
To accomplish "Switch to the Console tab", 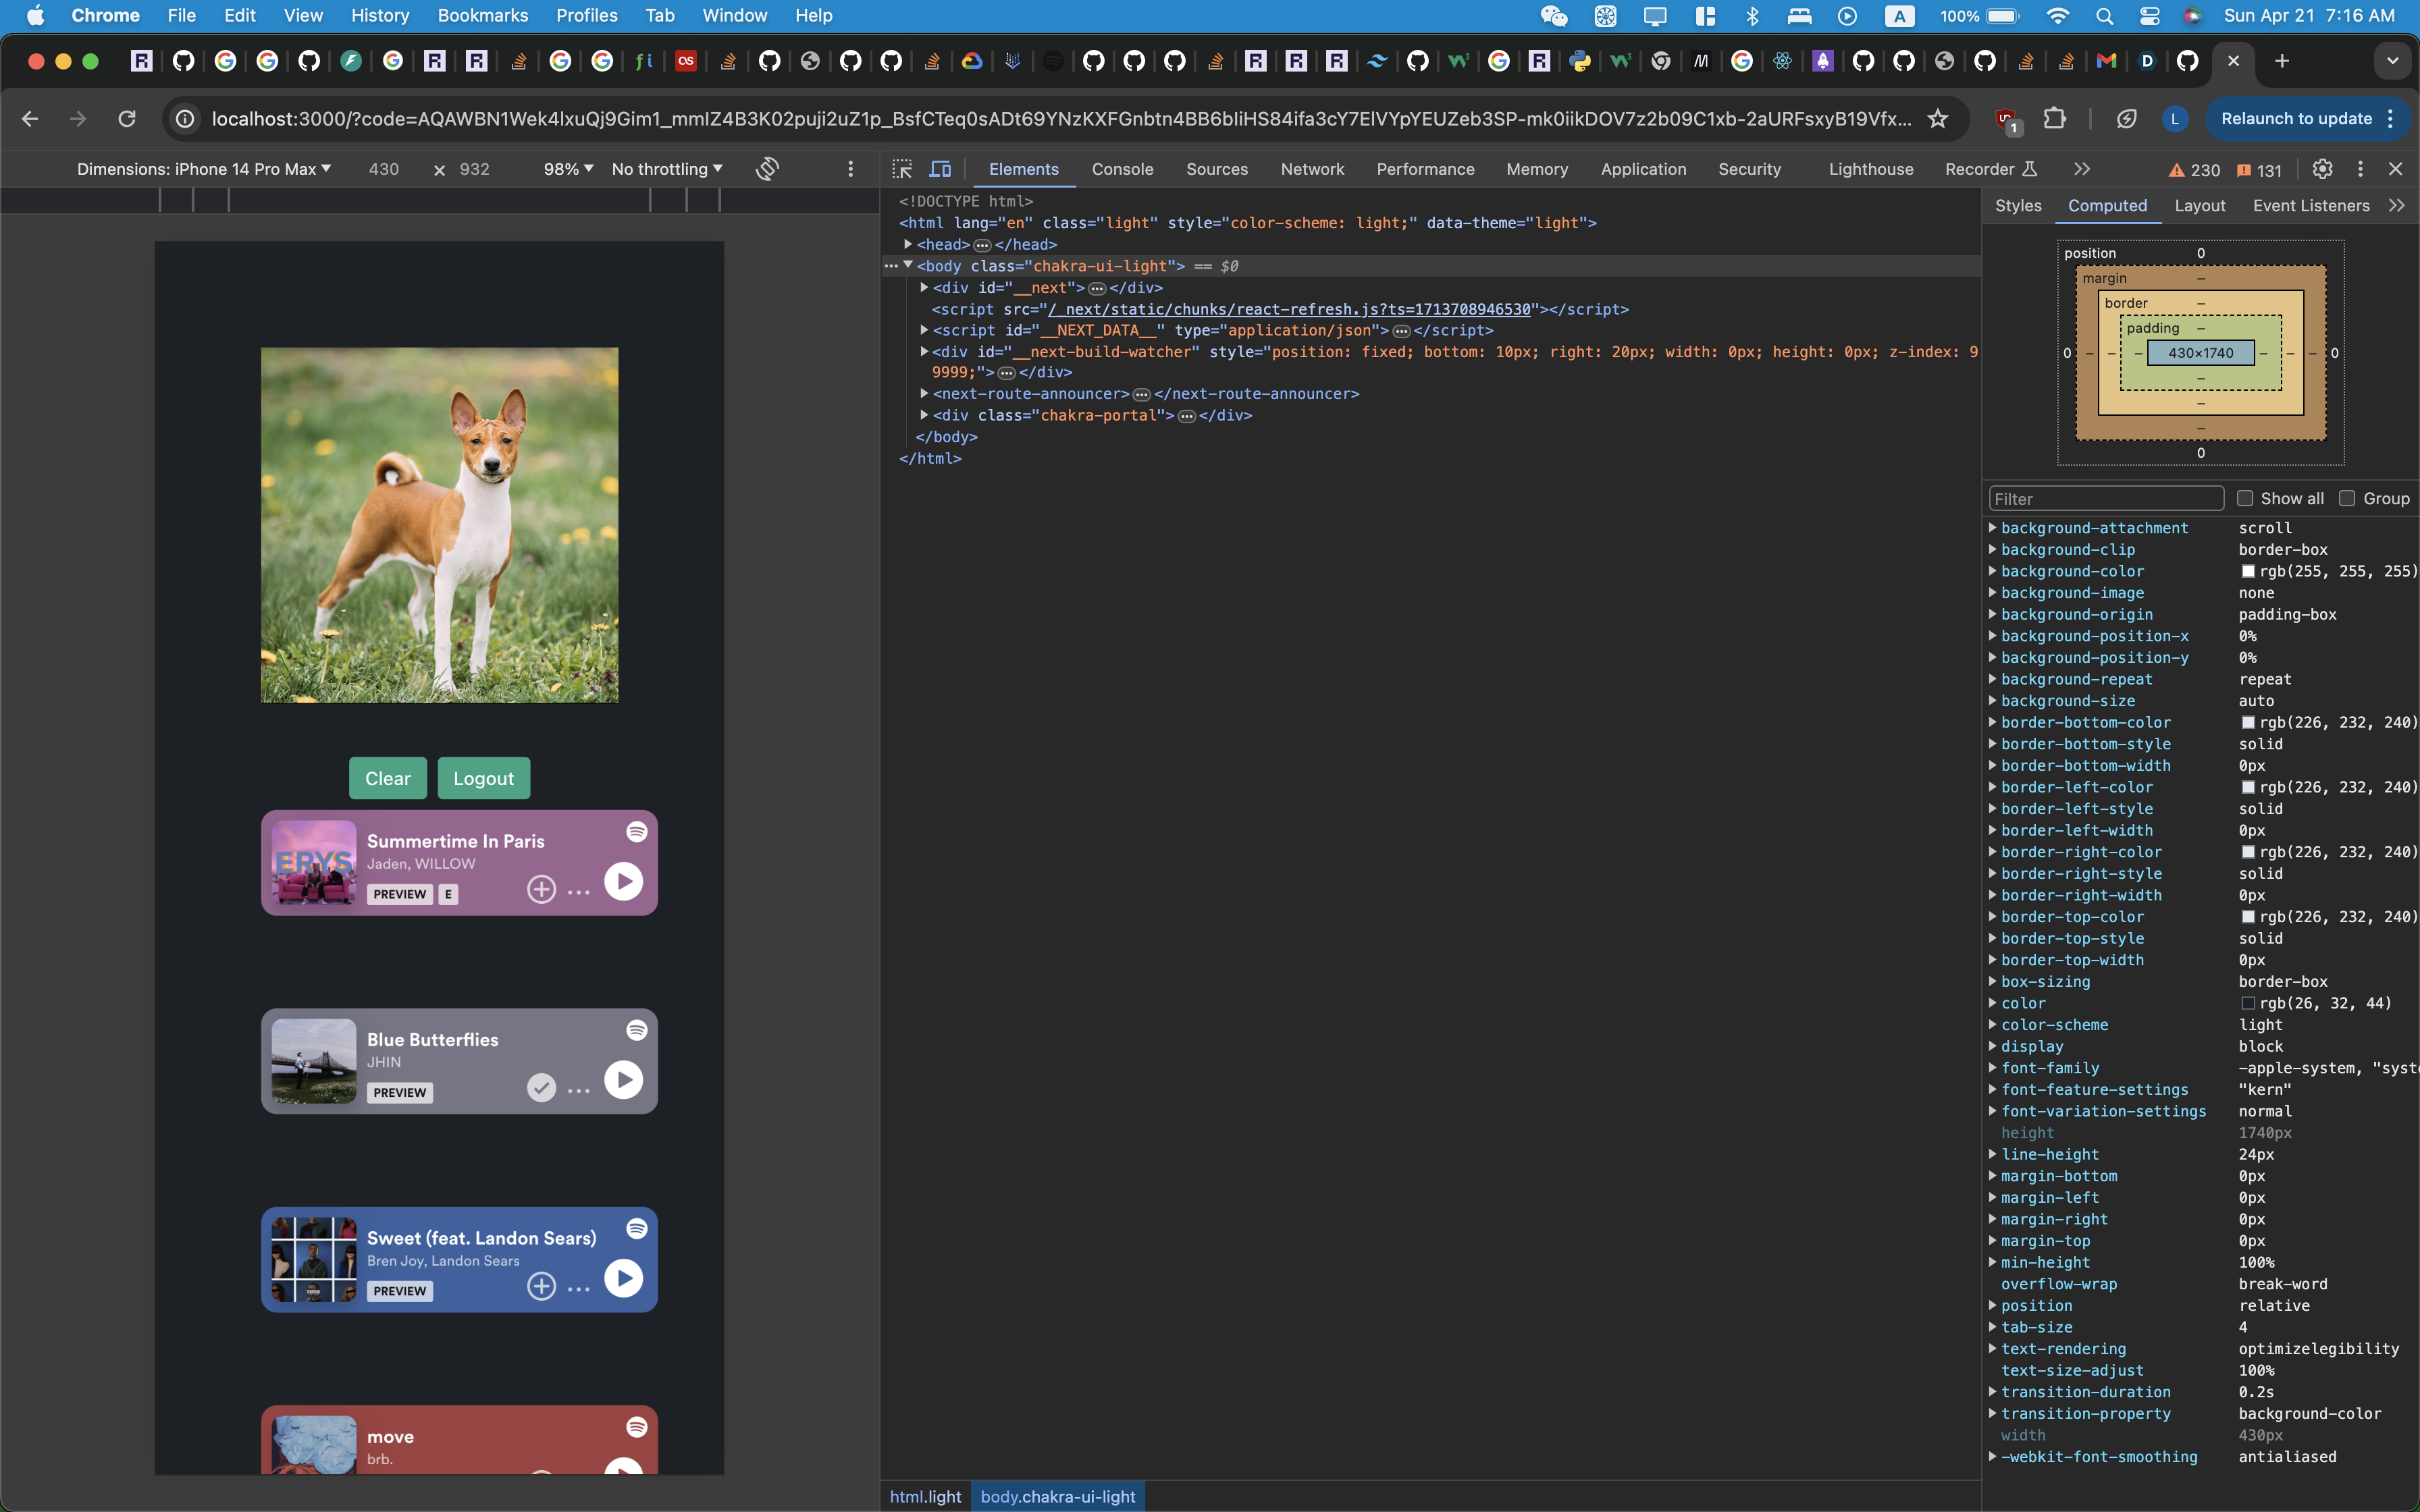I will pyautogui.click(x=1122, y=169).
